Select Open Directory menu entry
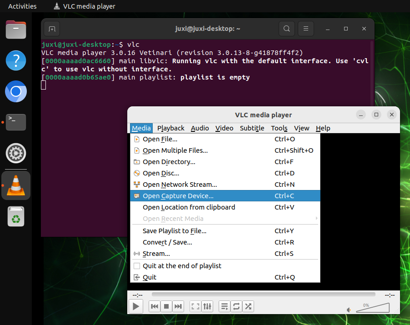Image resolution: width=410 pixels, height=325 pixels. coord(225,162)
